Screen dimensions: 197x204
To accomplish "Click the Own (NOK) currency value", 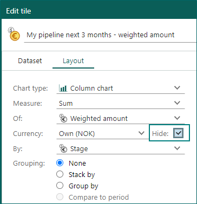I will click(x=77, y=134).
